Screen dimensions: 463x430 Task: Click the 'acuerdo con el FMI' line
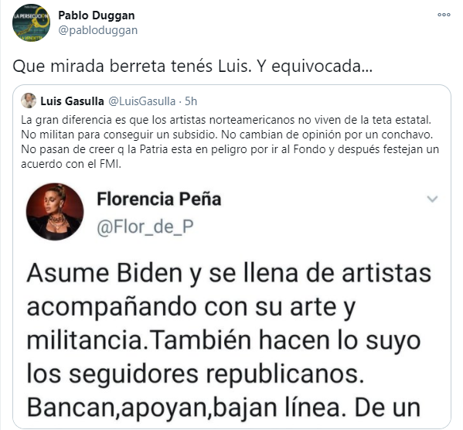pos(71,164)
